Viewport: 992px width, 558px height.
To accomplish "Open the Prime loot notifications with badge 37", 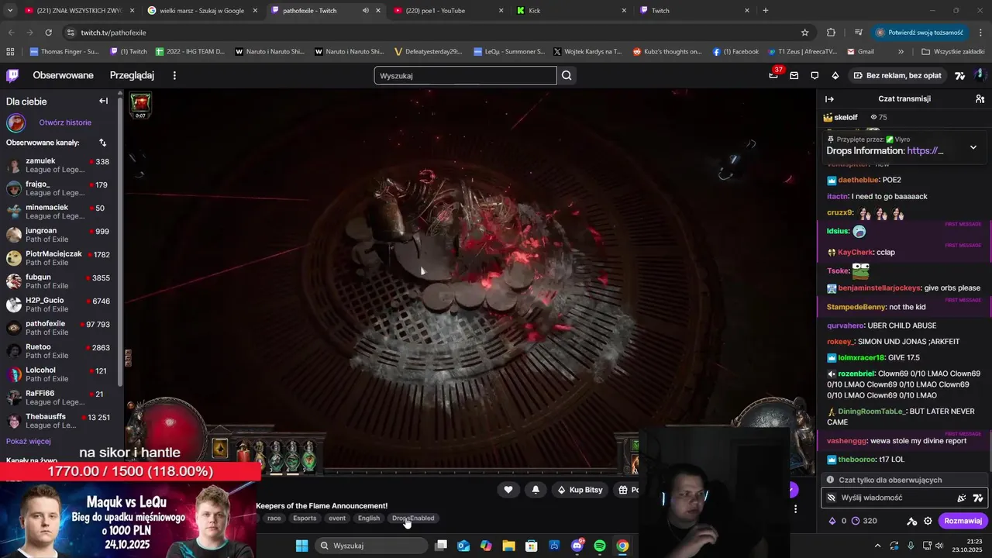I will 773,75.
